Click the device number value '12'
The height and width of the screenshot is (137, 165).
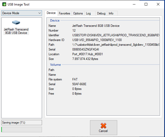74,31
